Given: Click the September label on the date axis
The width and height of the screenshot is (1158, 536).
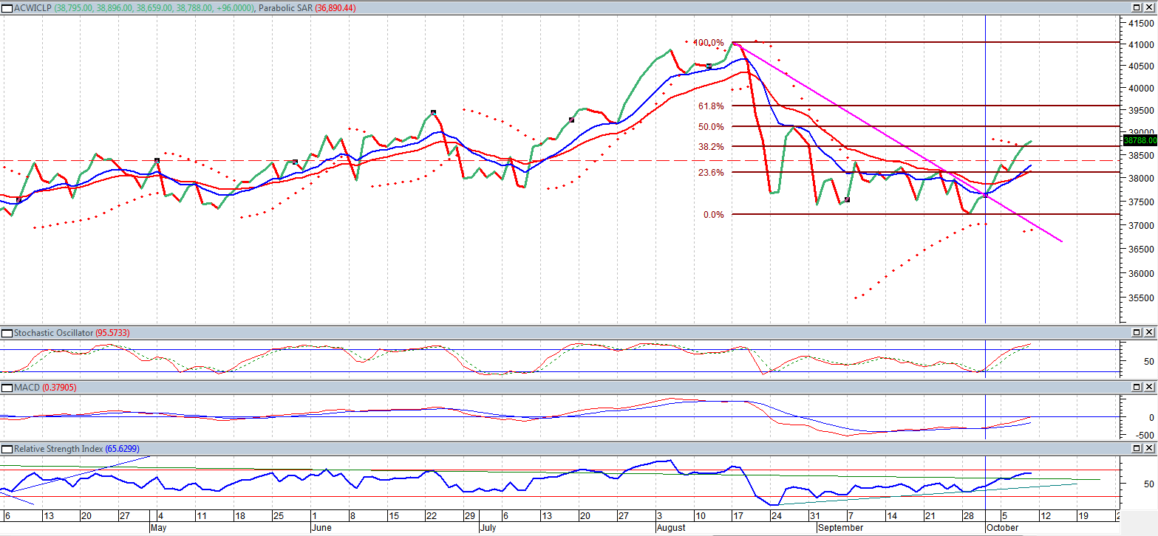Looking at the screenshot, I should (x=840, y=528).
